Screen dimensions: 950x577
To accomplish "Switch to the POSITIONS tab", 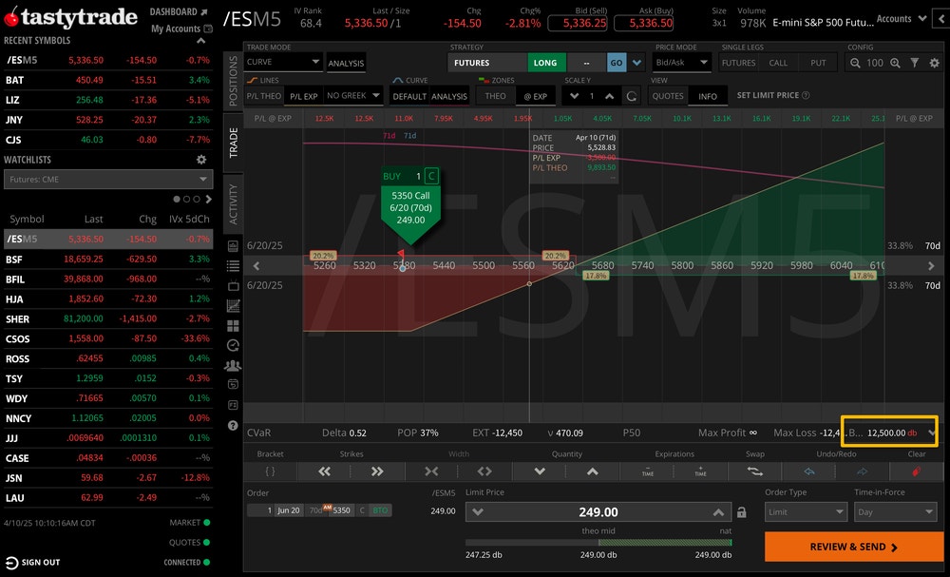I will (x=234, y=81).
